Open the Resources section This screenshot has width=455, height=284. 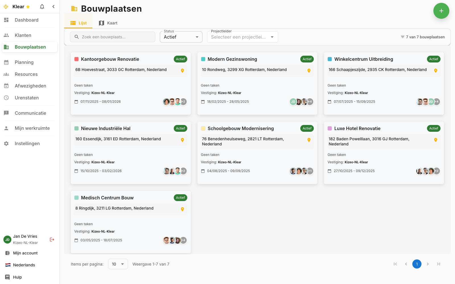click(x=26, y=74)
